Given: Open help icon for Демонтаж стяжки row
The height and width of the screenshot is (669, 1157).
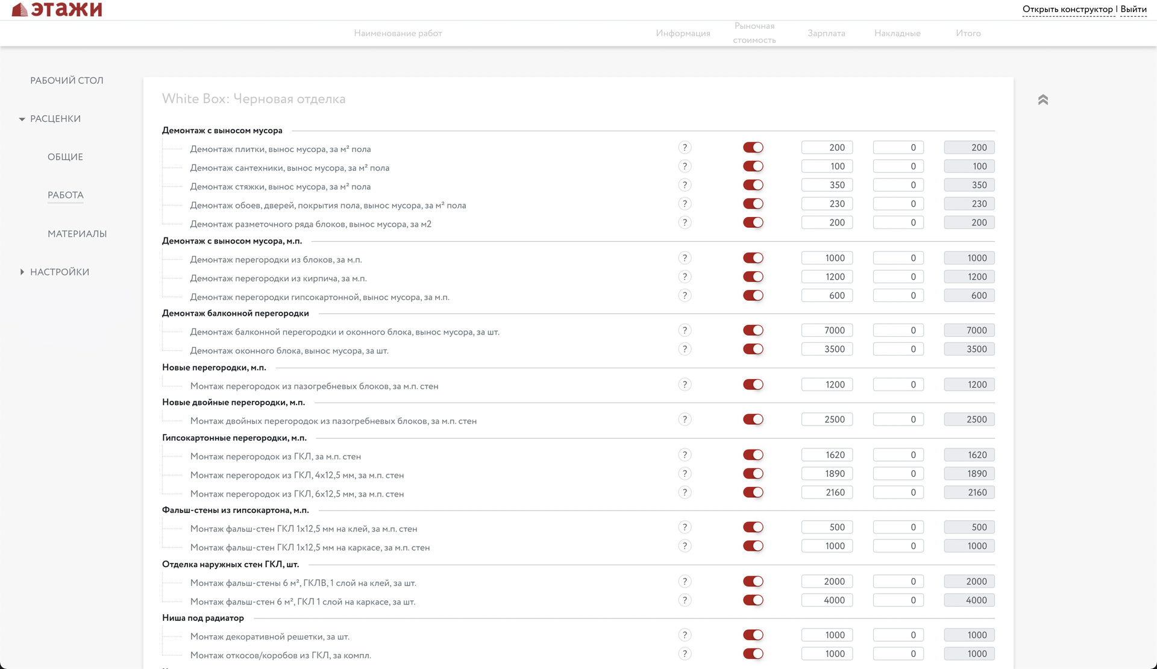Looking at the screenshot, I should [x=685, y=185].
